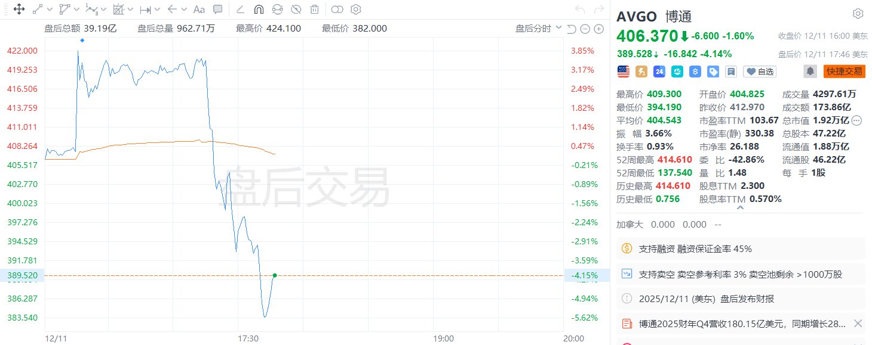
Task: Collapse stock details with chevron below 股息率TTM
Action: click(x=741, y=208)
